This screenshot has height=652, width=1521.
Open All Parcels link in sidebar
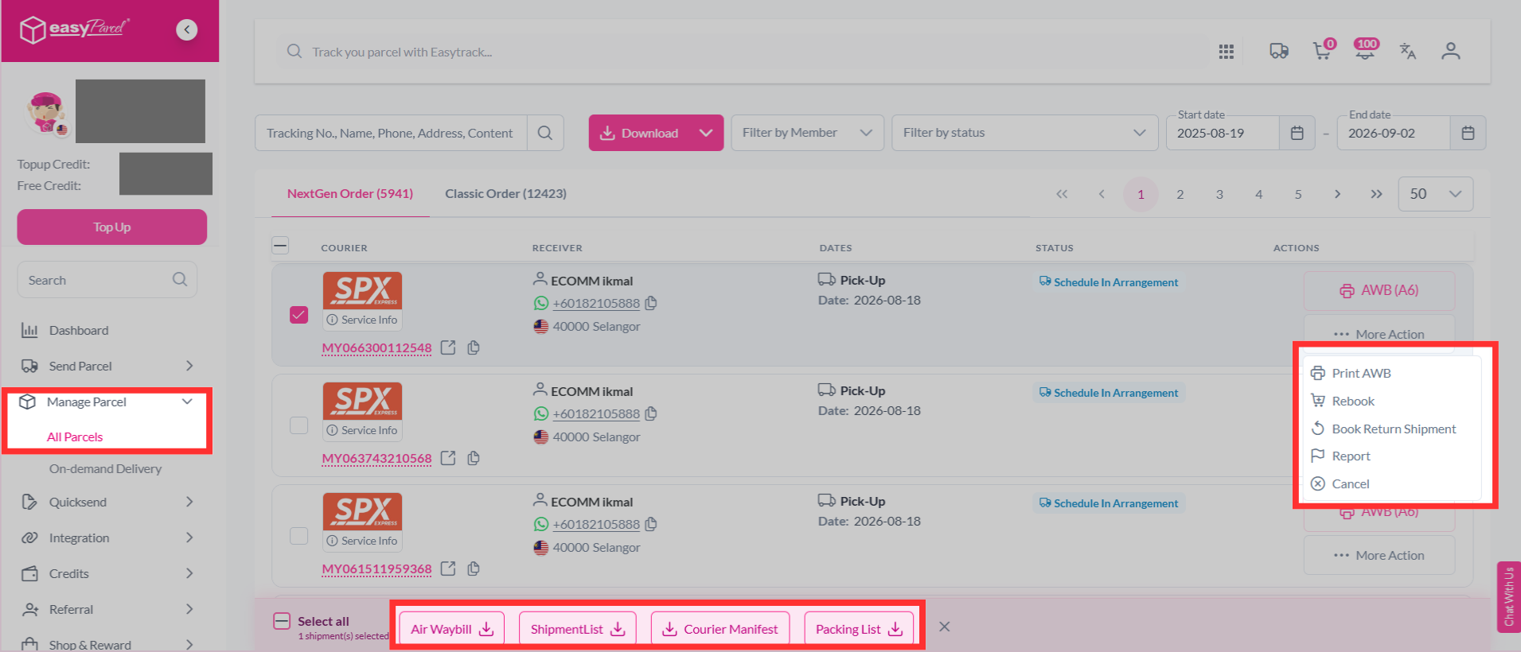tap(75, 437)
